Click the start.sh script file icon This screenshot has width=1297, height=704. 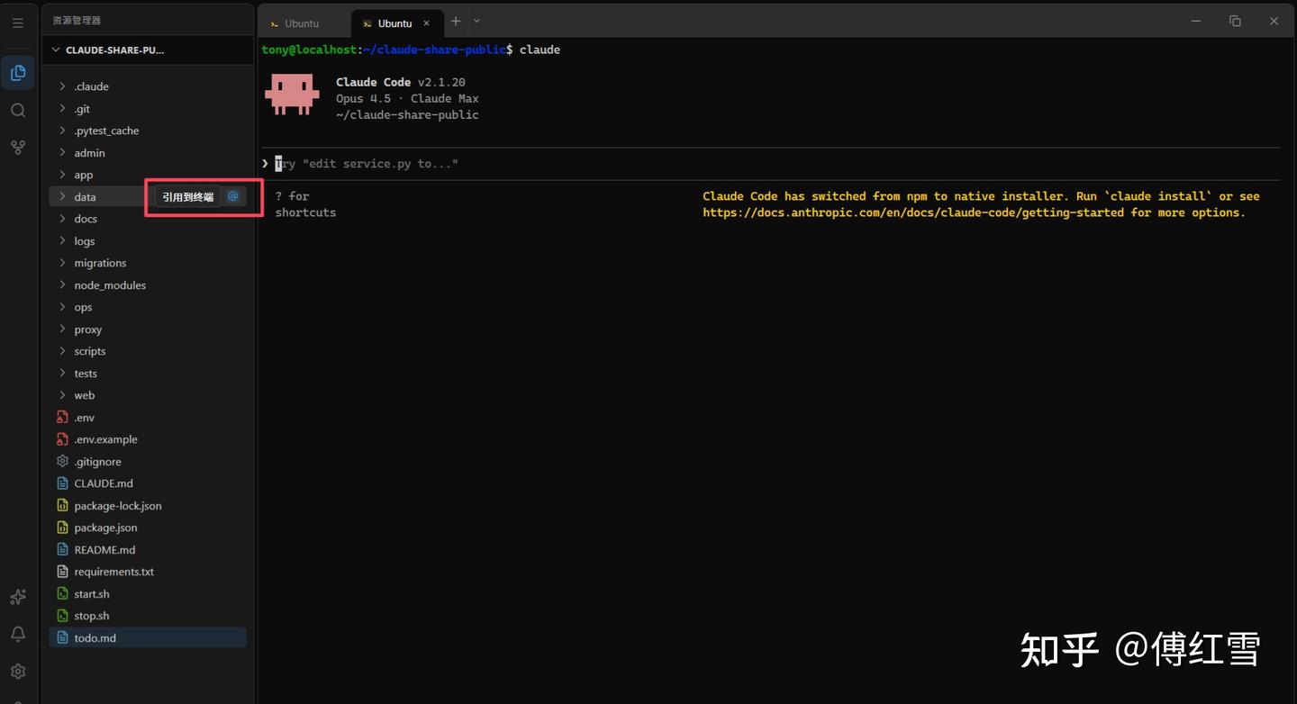coord(62,594)
